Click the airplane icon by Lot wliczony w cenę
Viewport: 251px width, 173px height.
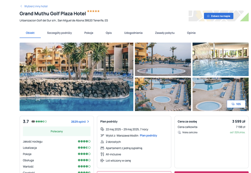click(x=102, y=160)
